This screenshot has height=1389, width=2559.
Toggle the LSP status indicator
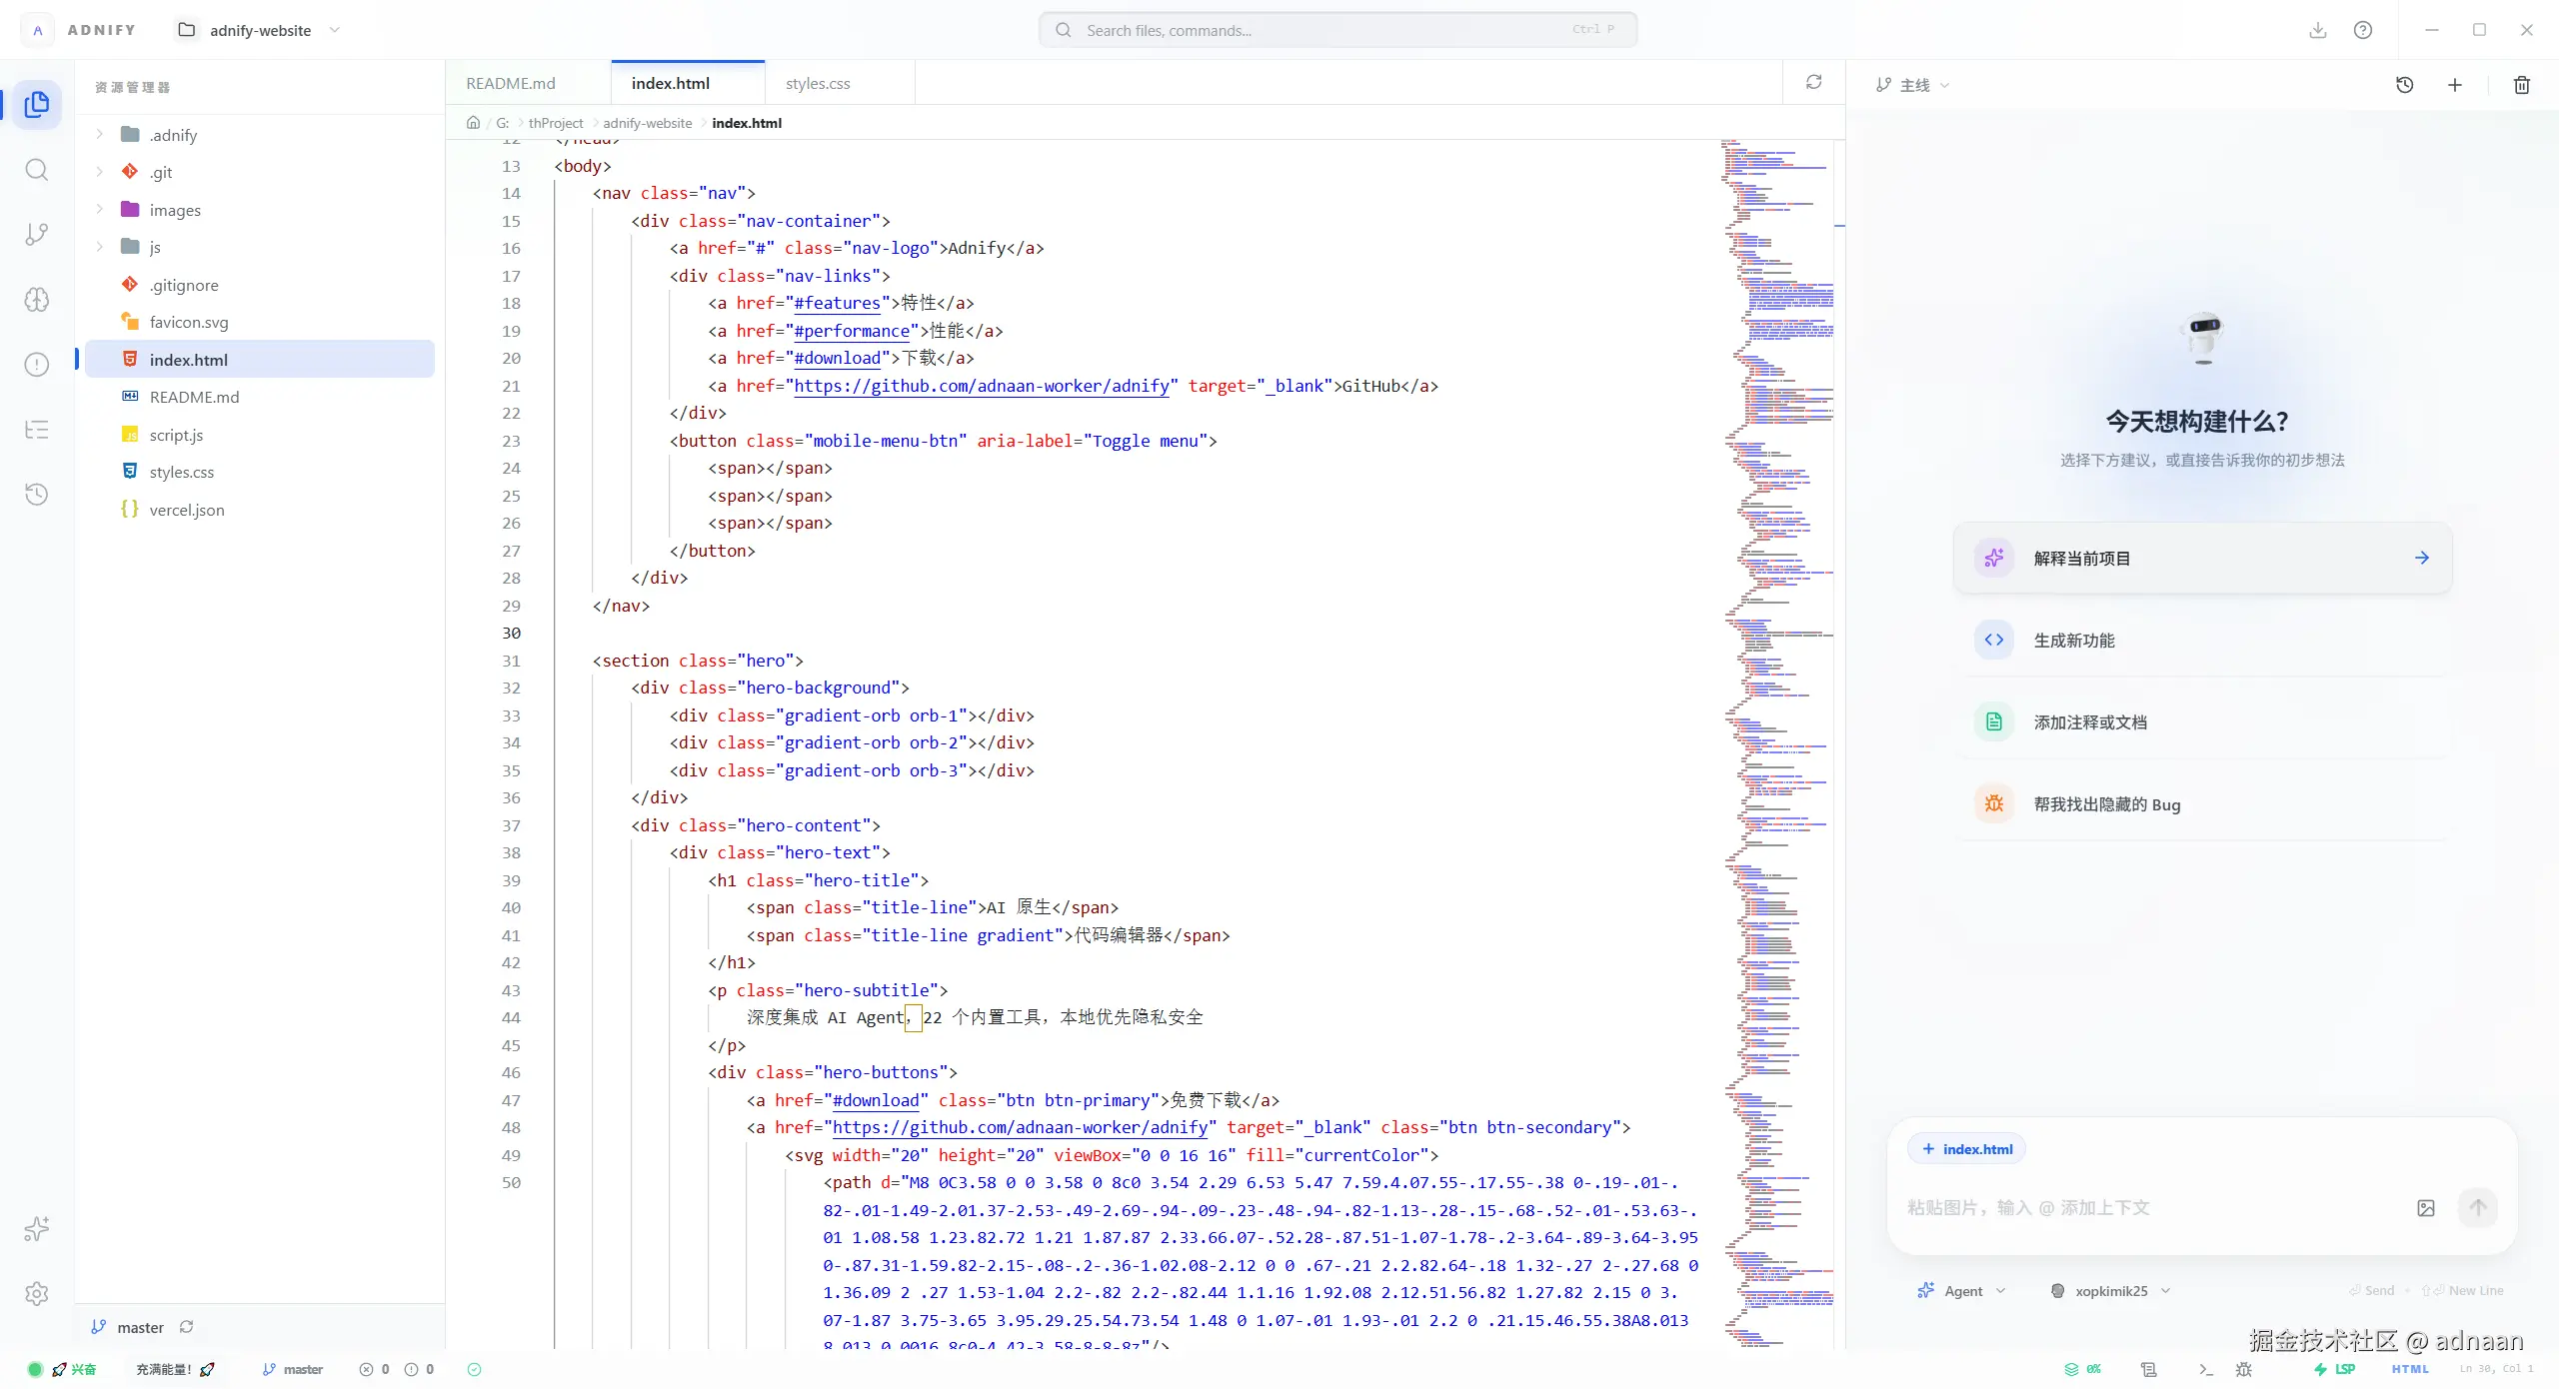click(x=2335, y=1369)
